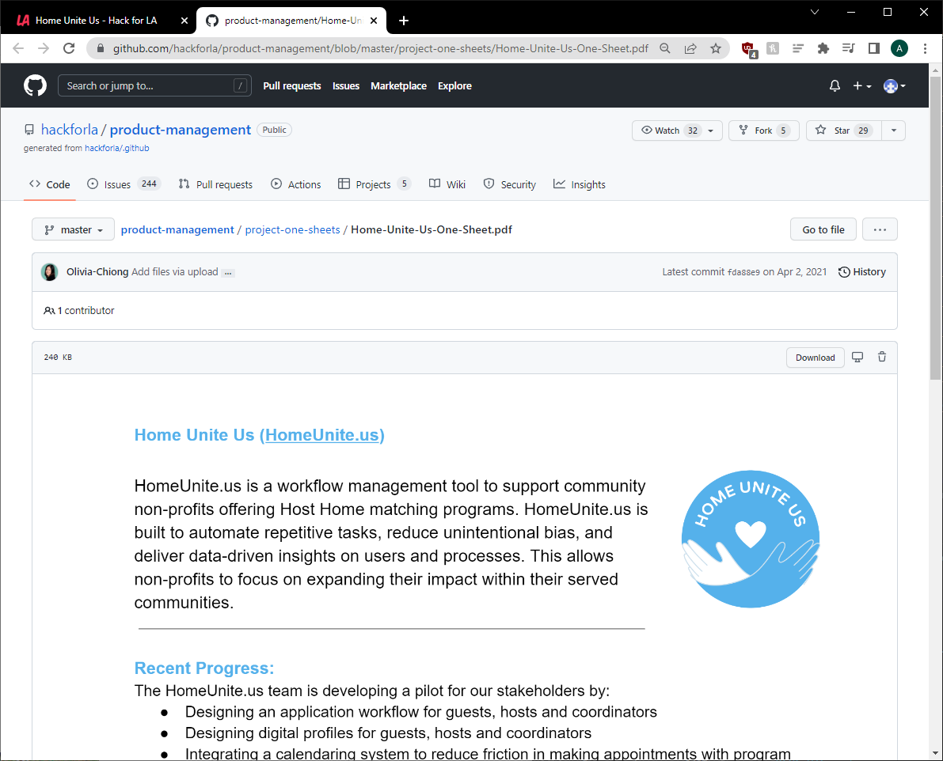The width and height of the screenshot is (943, 761).
Task: Follow the hackforla/.github template link
Action: [116, 149]
